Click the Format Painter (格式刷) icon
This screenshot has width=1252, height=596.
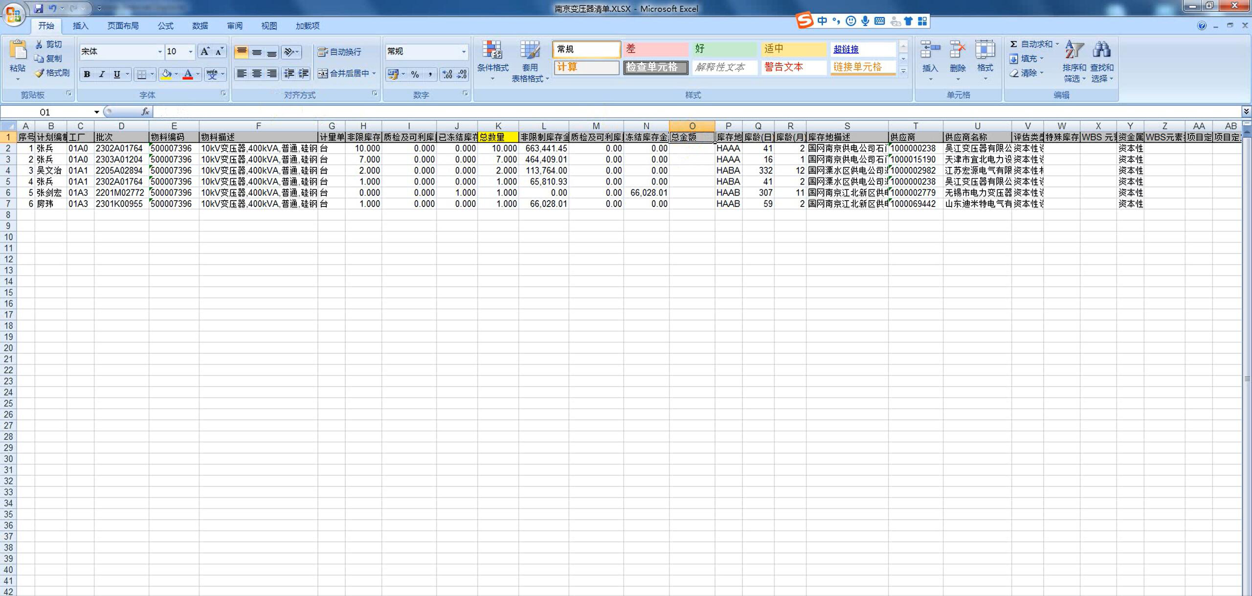(39, 73)
